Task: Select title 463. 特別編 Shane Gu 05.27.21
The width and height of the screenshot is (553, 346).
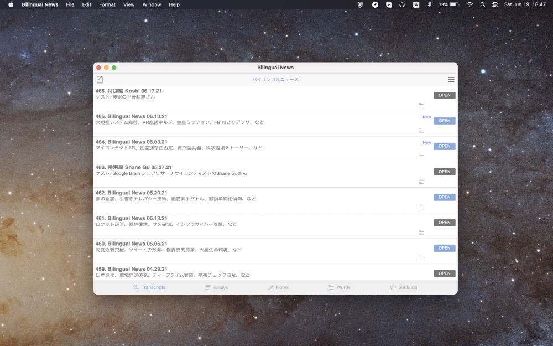Action: tap(133, 167)
